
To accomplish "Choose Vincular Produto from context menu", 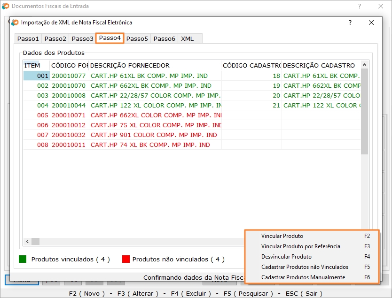I will click(x=282, y=236).
